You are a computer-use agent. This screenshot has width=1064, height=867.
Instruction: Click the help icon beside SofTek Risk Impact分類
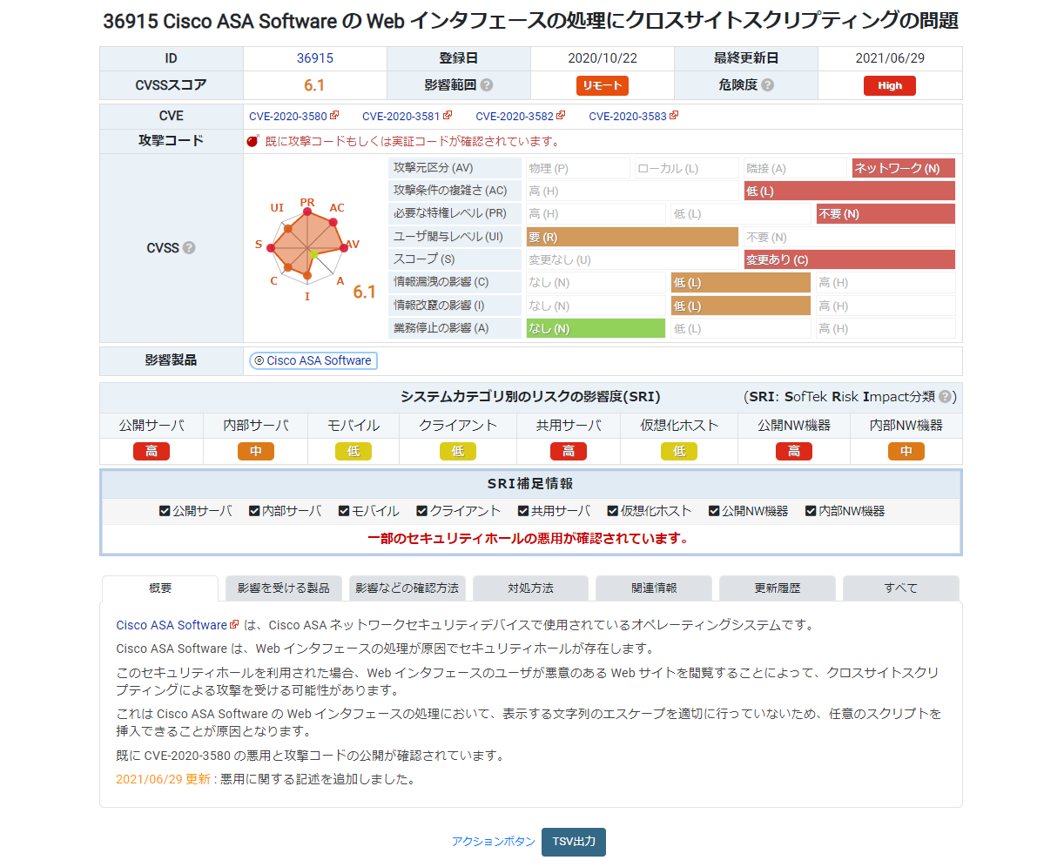pos(945,397)
